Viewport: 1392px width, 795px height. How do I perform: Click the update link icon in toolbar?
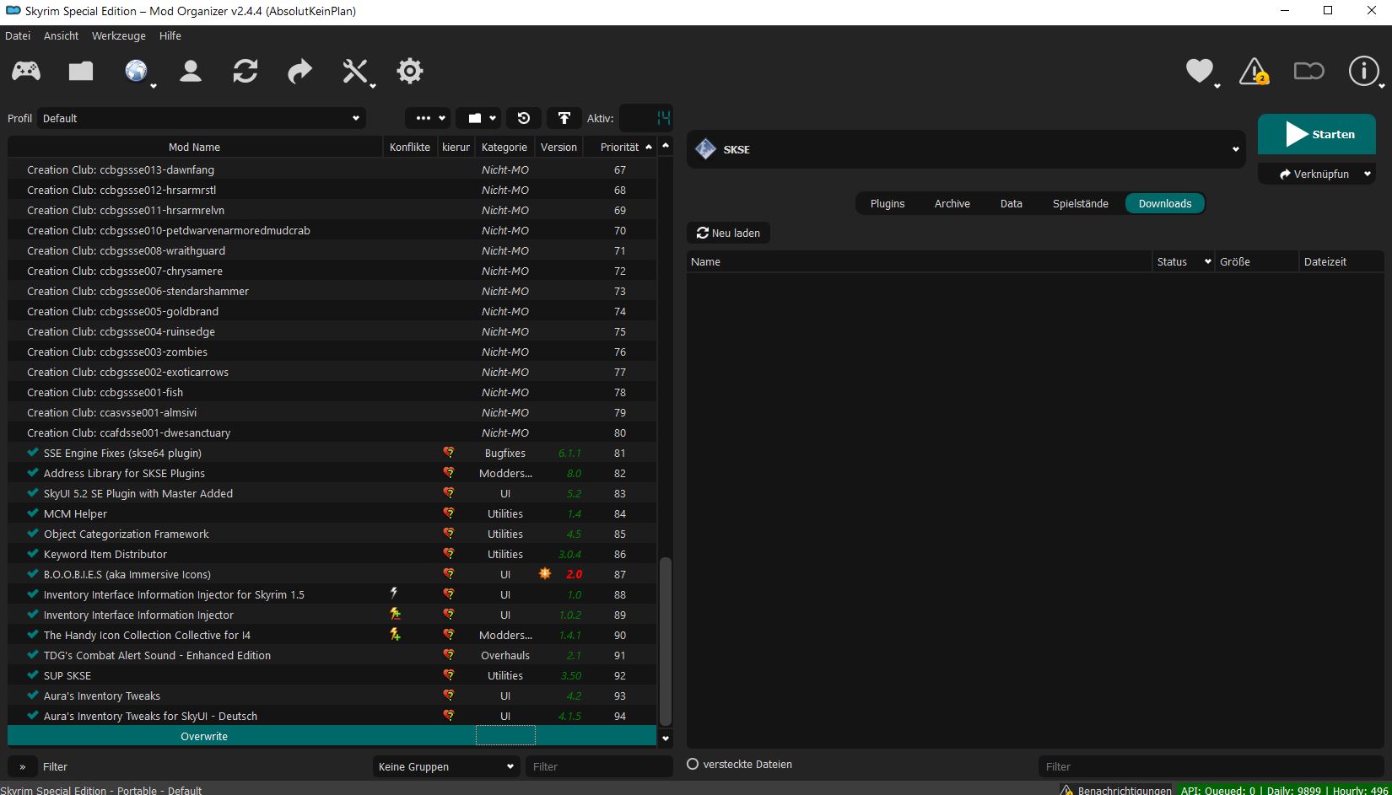1308,72
